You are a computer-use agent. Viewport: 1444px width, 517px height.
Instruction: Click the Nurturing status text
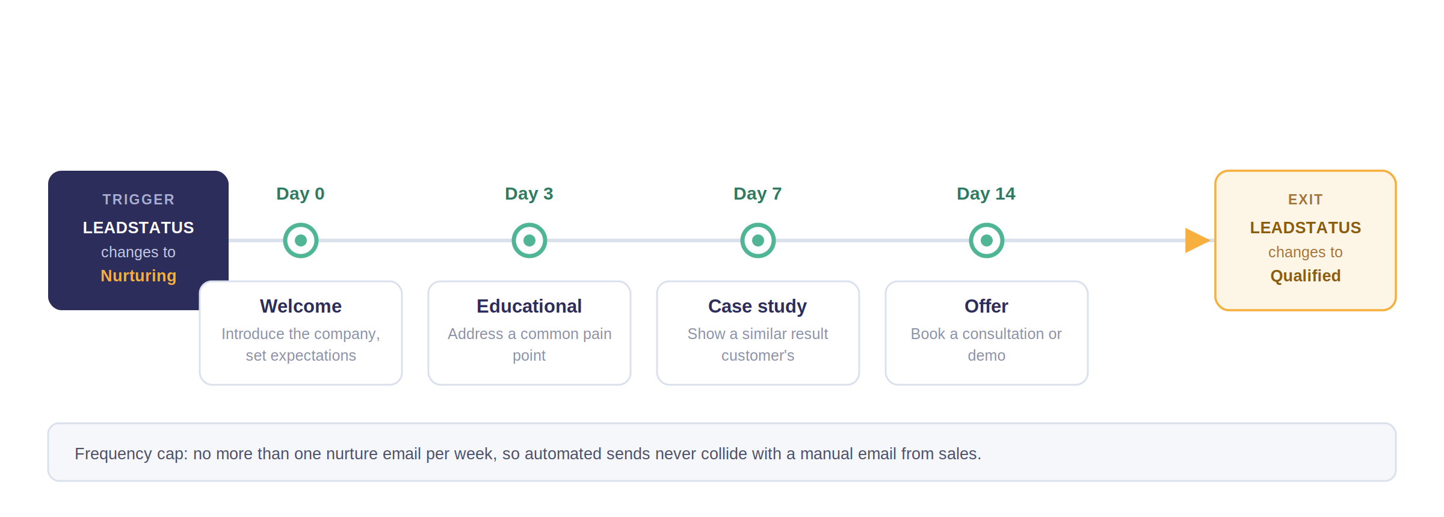138,276
